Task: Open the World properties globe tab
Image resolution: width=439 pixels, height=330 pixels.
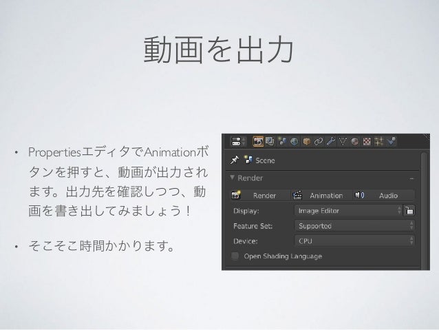Action: coord(295,141)
